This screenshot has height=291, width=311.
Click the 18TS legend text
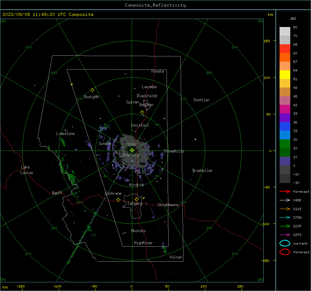297,235
